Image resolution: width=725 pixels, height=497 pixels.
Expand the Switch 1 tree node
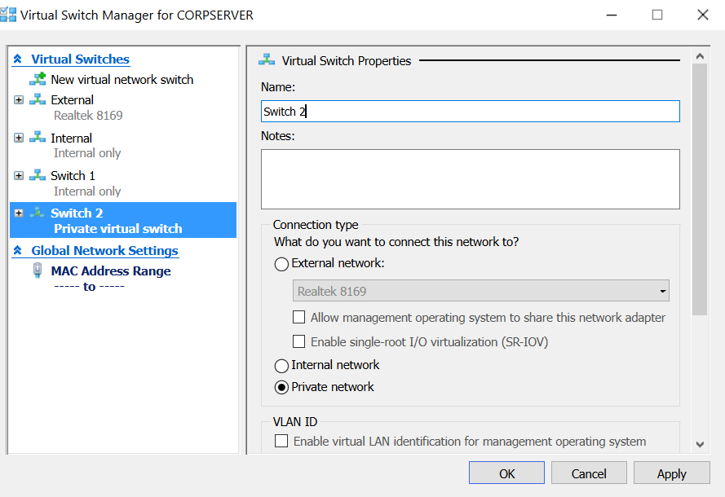(19, 175)
